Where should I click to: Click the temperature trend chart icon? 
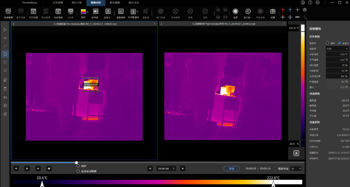121,11
